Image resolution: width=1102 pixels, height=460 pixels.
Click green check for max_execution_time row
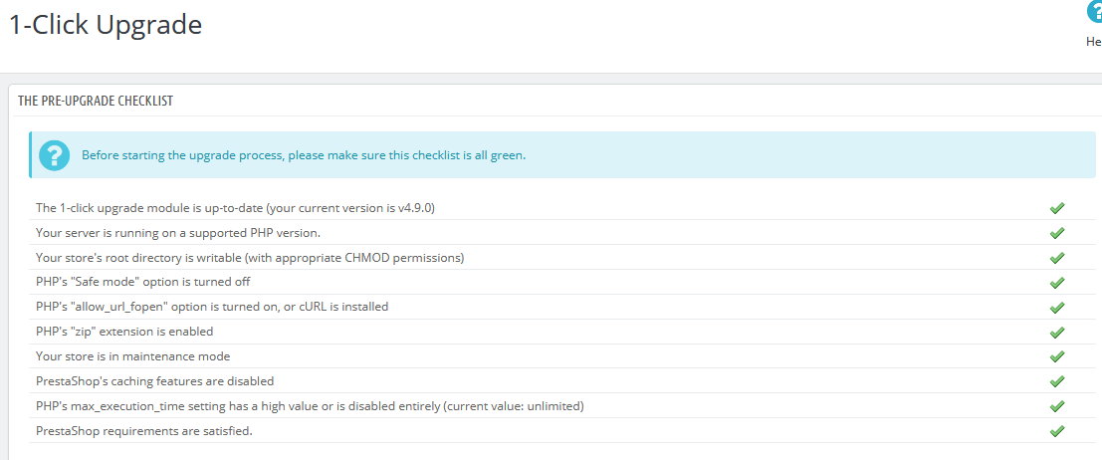[x=1056, y=406]
